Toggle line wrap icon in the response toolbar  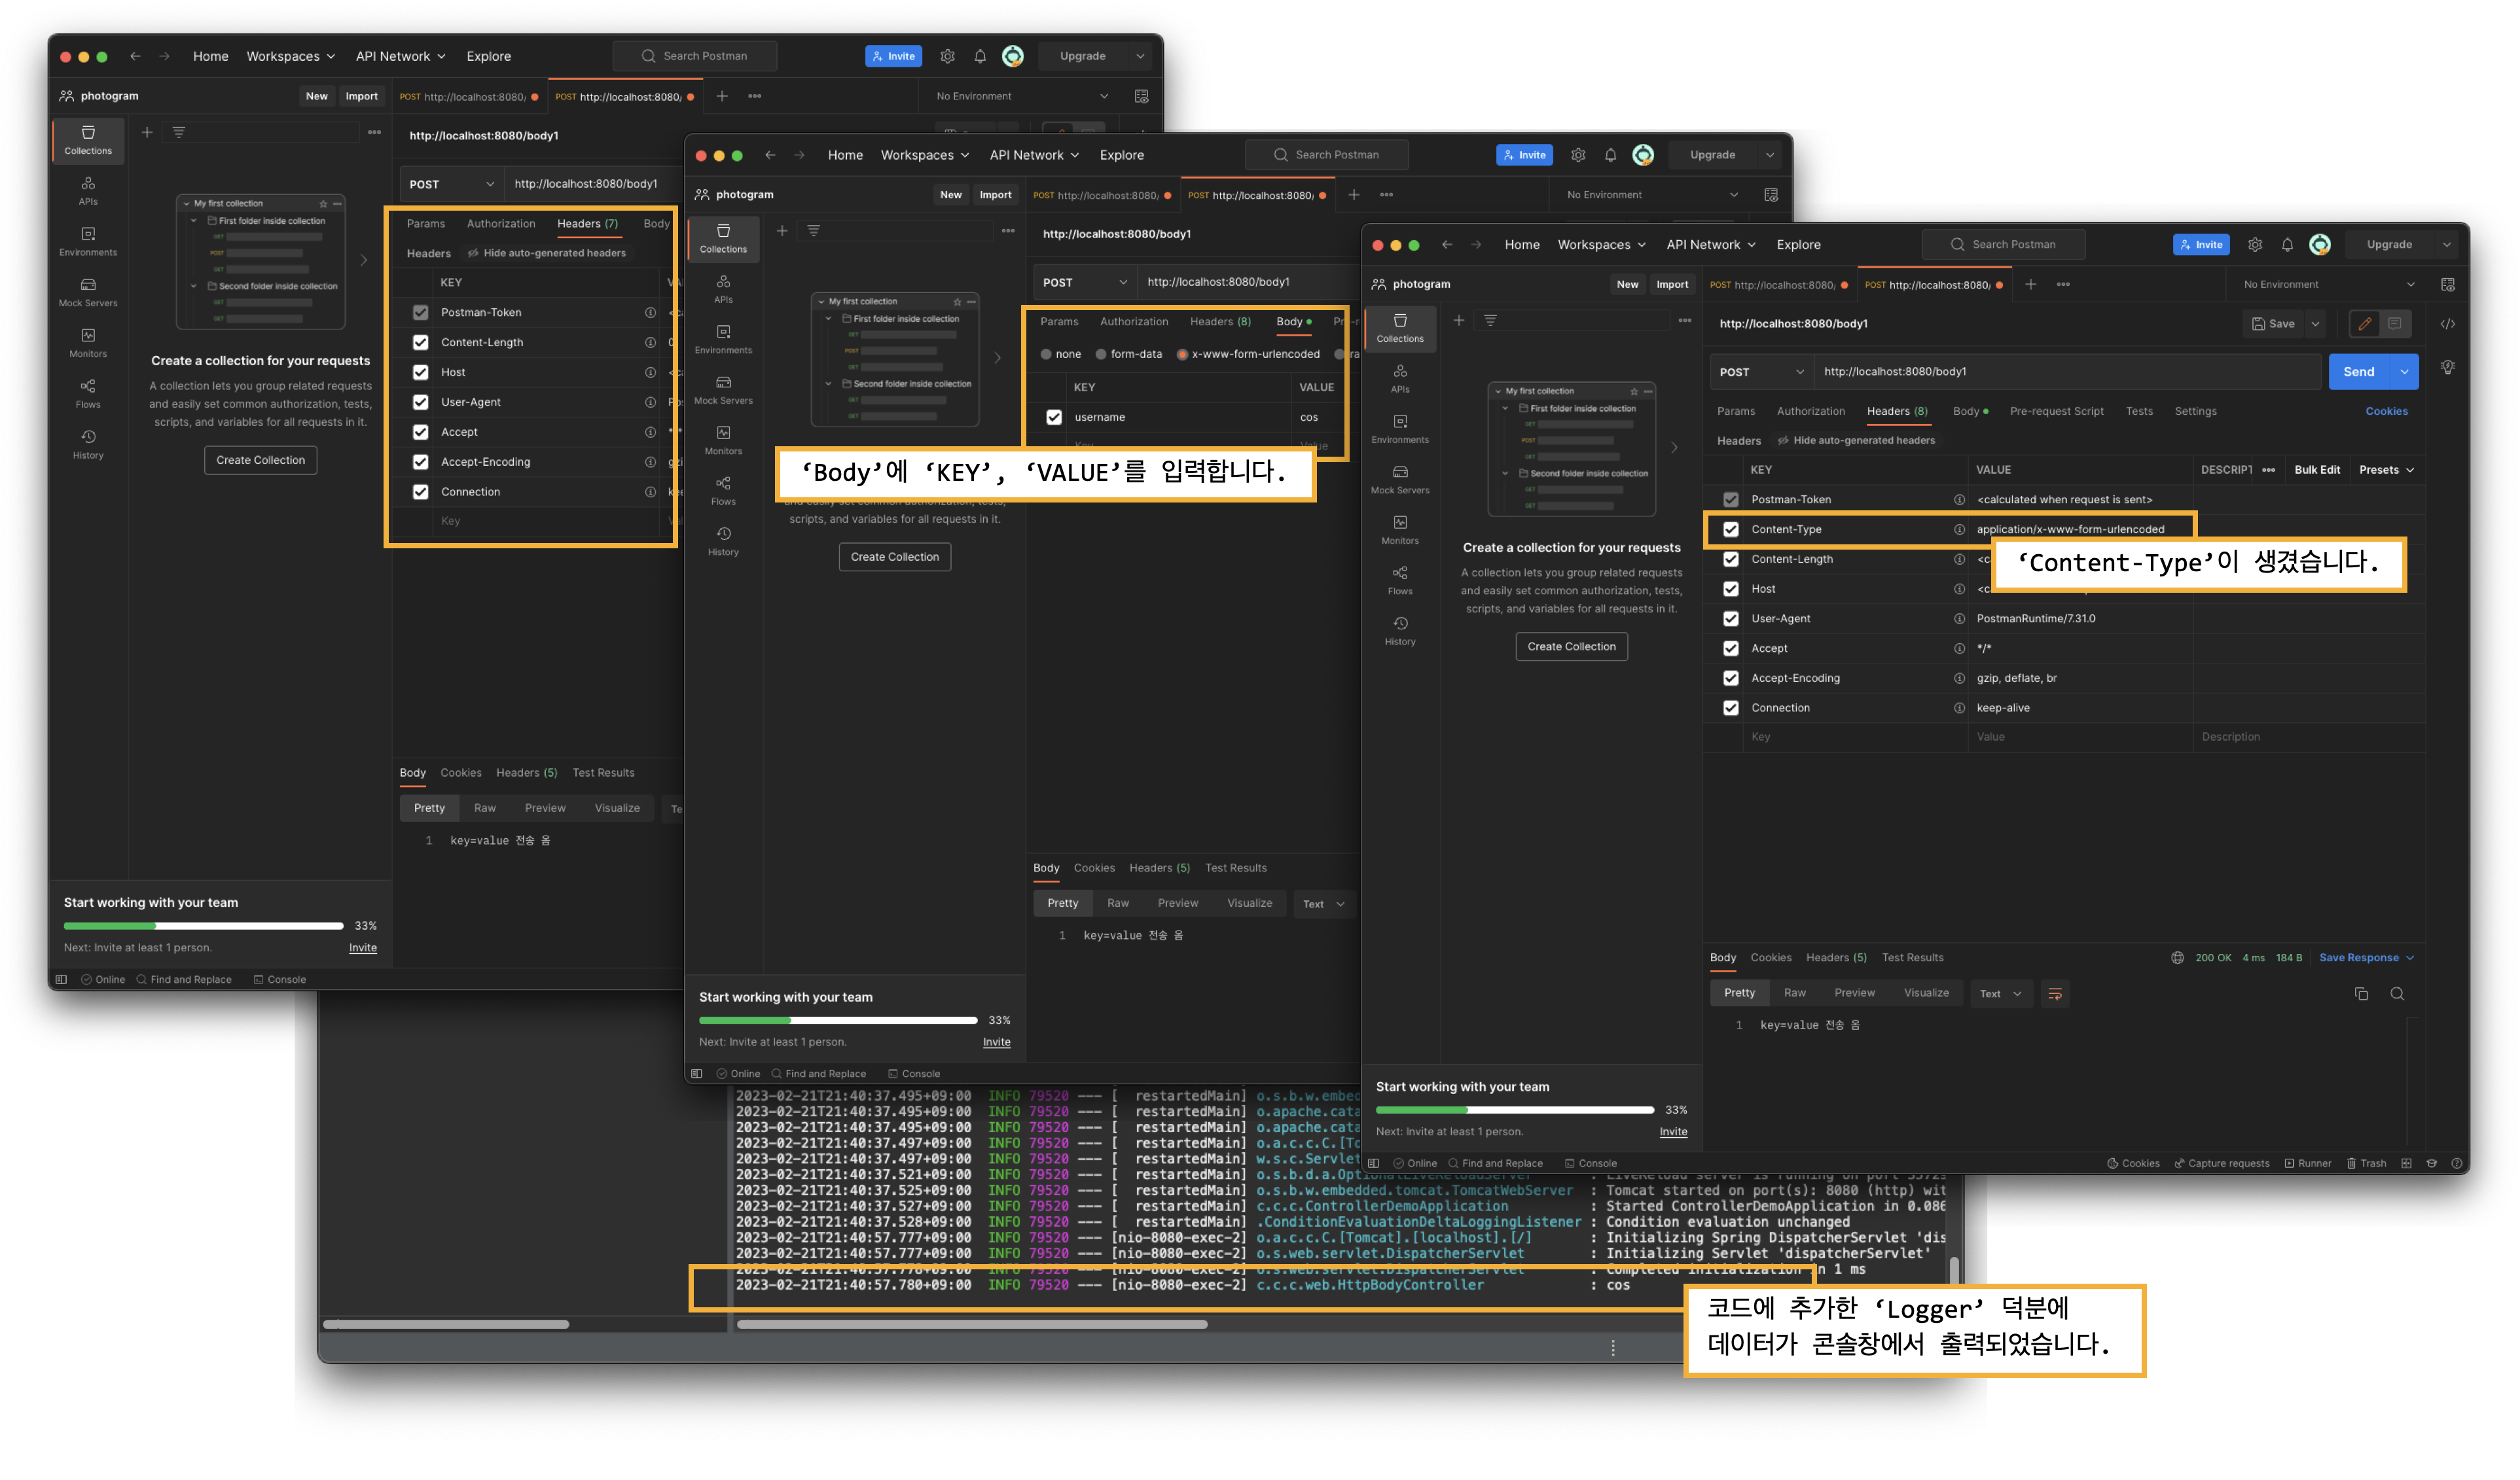(x=2054, y=993)
